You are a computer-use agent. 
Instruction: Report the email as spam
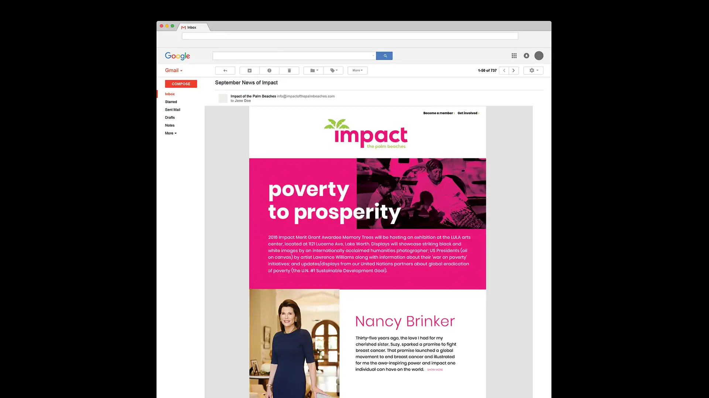point(269,70)
